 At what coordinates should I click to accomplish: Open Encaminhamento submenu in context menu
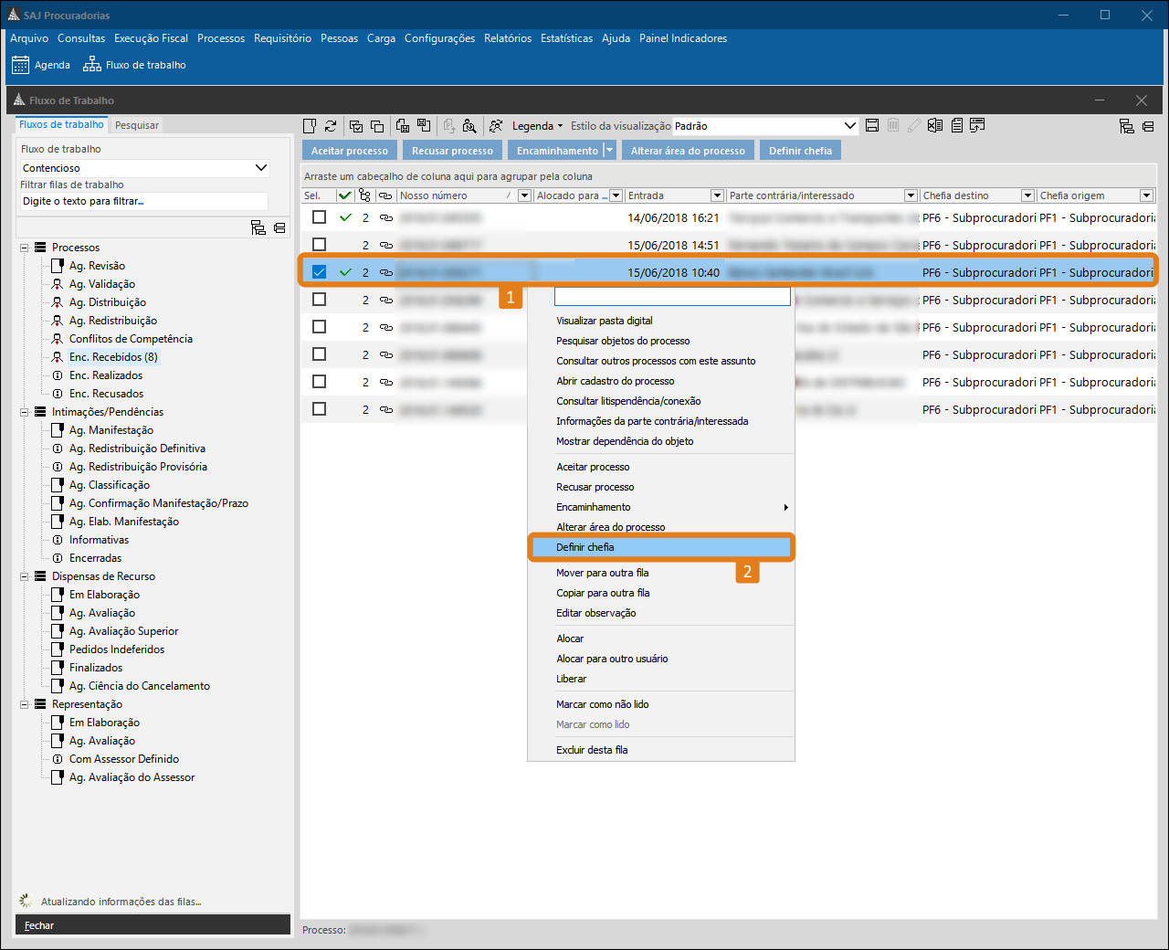[x=661, y=507]
